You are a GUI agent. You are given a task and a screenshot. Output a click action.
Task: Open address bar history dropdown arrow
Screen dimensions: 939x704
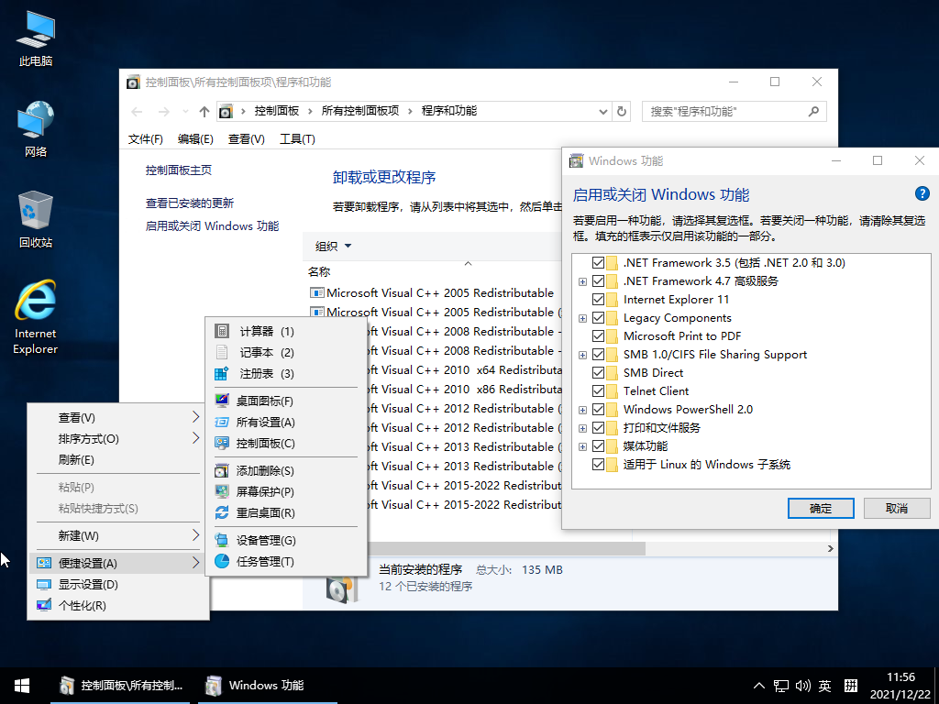(603, 111)
